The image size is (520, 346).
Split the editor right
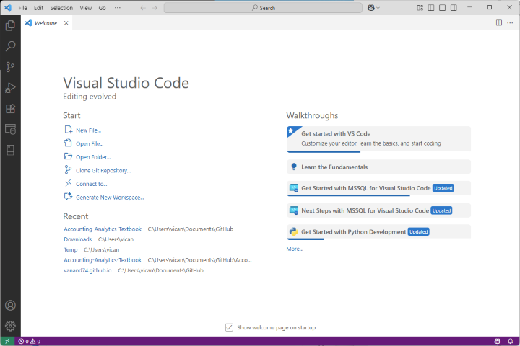pos(499,23)
